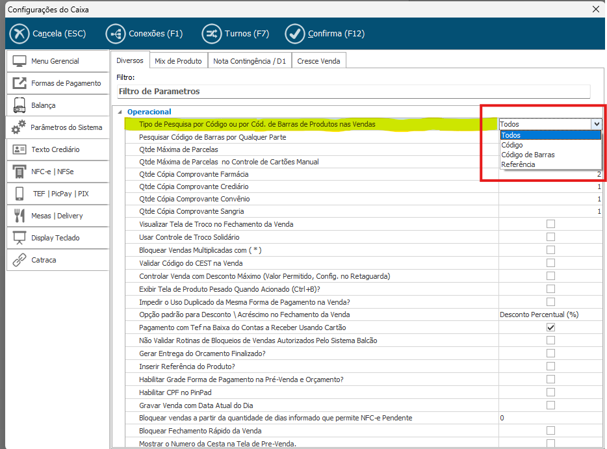The width and height of the screenshot is (607, 449).
Task: Switch to Mix de Produto tab
Action: 178,61
